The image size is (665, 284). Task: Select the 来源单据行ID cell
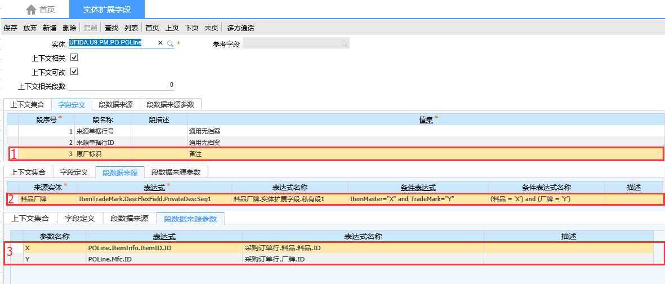pyautogui.click(x=102, y=142)
